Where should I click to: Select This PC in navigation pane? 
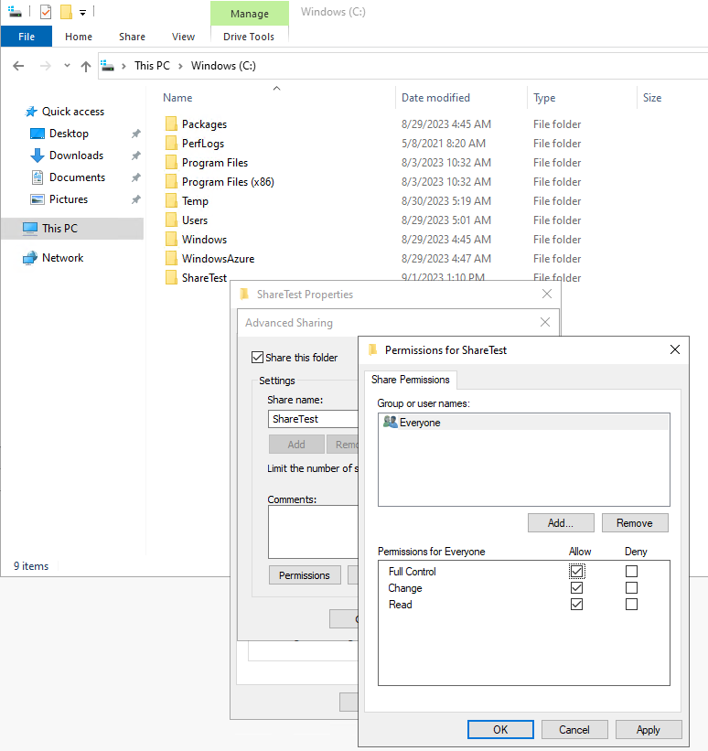(72, 229)
